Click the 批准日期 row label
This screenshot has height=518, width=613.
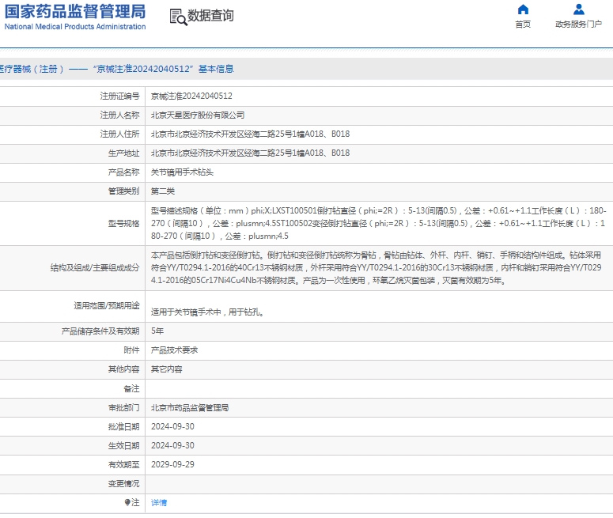[123, 427]
